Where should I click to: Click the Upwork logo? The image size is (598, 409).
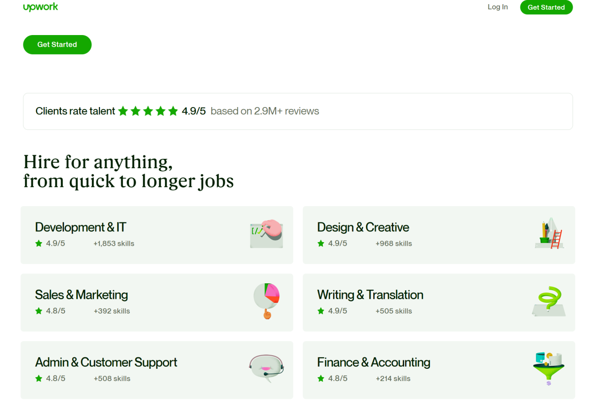(x=41, y=7)
